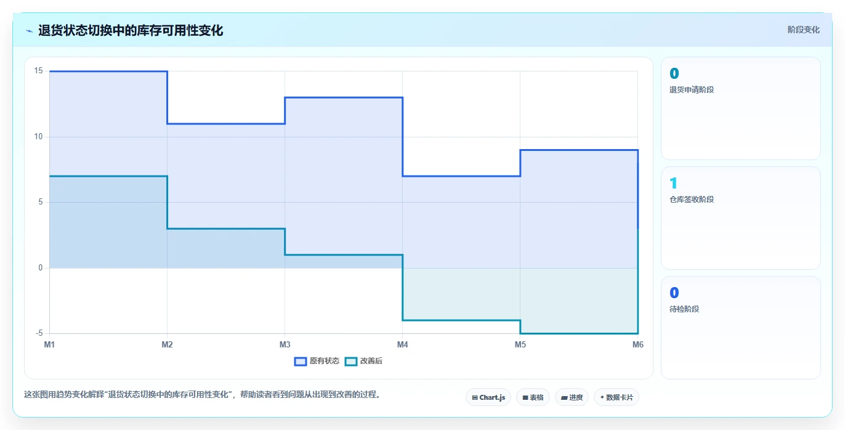The width and height of the screenshot is (845, 430).
Task: Click the lightning icon beside the title
Action: (29, 30)
